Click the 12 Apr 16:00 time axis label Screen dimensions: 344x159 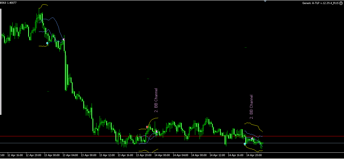coord(15,155)
